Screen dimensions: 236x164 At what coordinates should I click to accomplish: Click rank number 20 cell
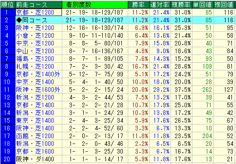point(8,159)
